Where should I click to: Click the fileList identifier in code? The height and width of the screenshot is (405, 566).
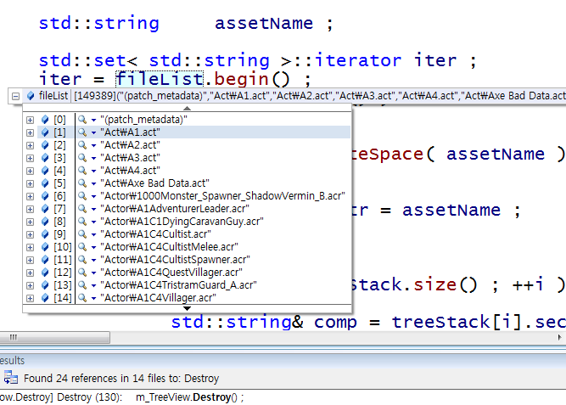pyautogui.click(x=160, y=79)
